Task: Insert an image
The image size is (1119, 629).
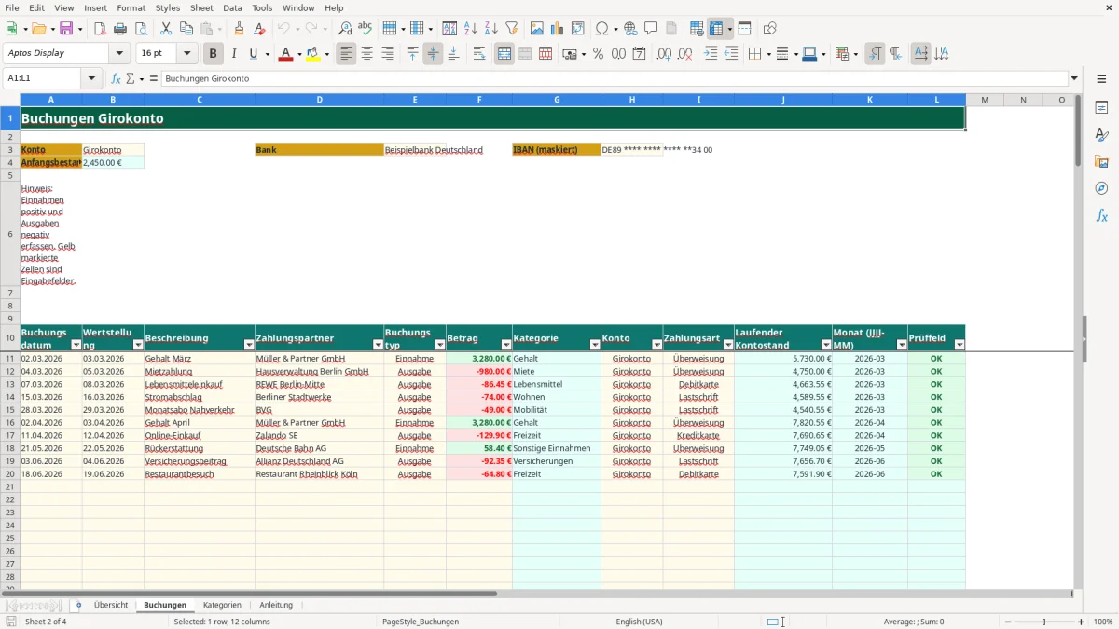Action: (x=537, y=29)
